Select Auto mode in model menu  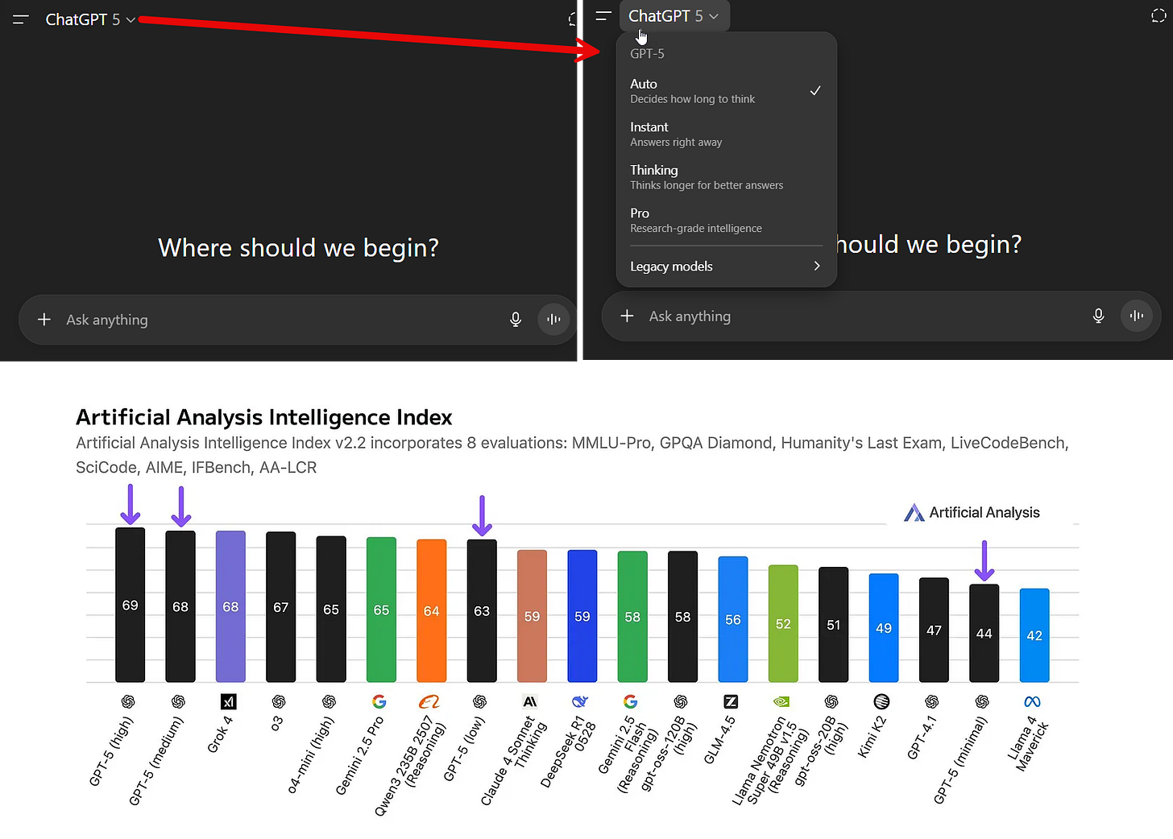coord(726,91)
